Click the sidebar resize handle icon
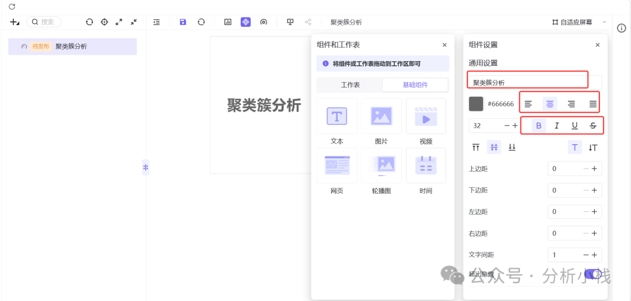 [145, 167]
